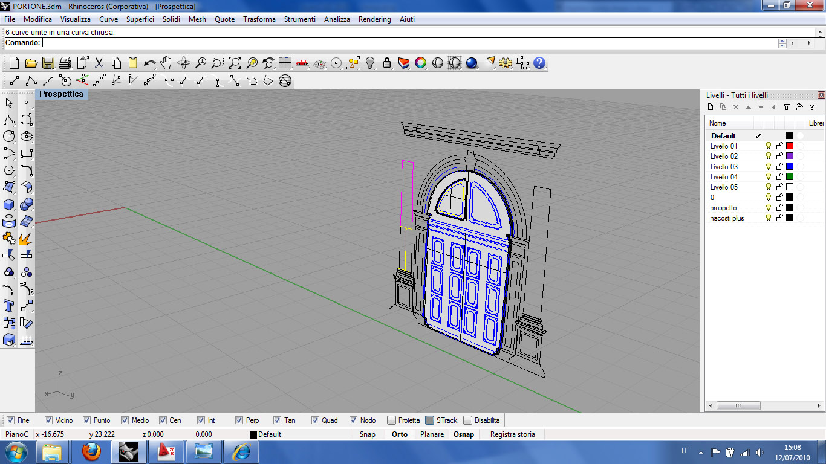Activate the Pan hand tool
The height and width of the screenshot is (464, 826).
166,63
